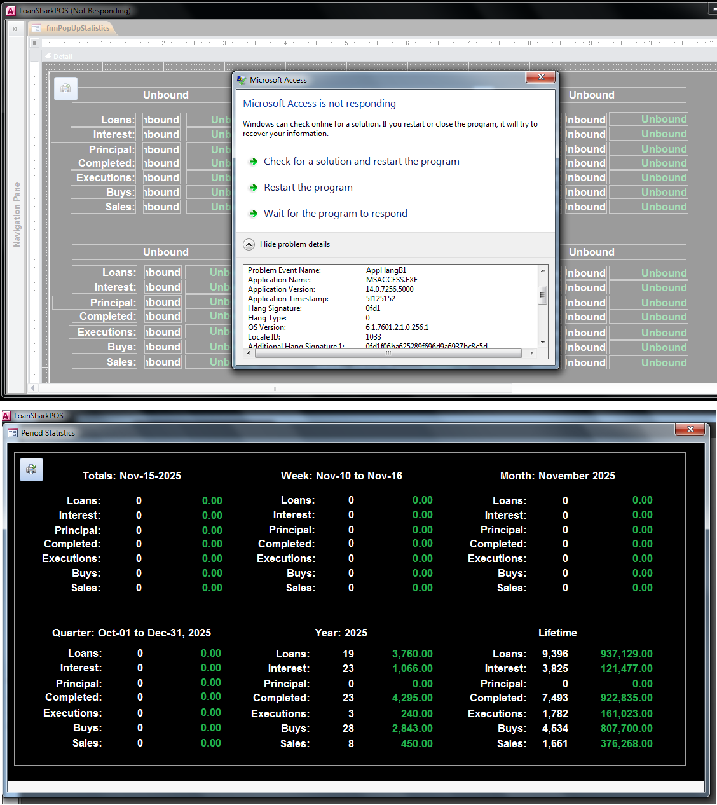Viewport: 717px width, 805px height.
Task: Choose Restart the program option
Action: coord(308,188)
